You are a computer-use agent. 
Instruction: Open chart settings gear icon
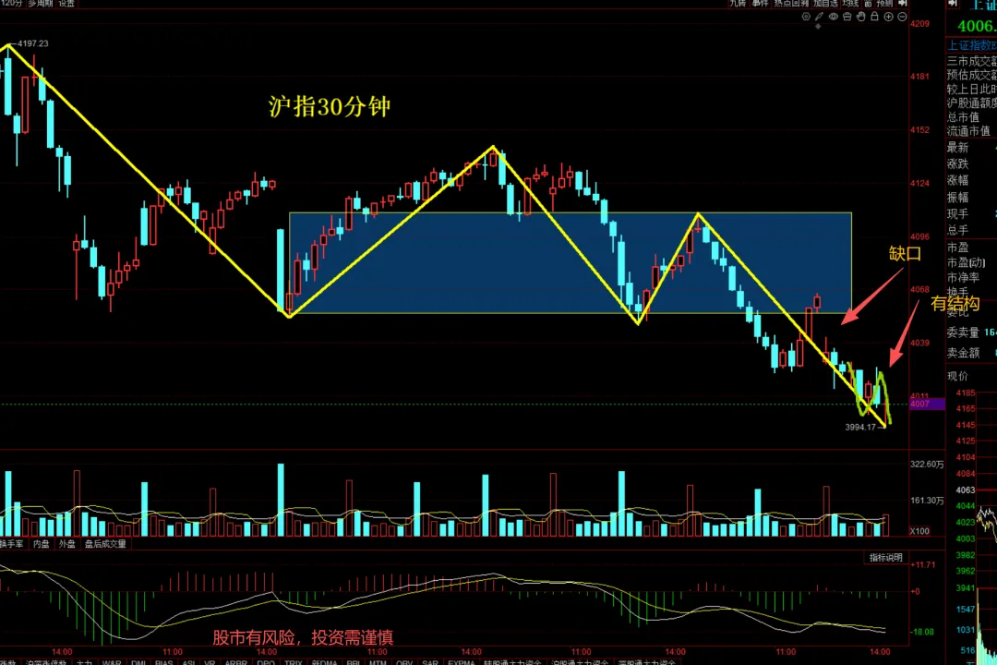coord(806,17)
